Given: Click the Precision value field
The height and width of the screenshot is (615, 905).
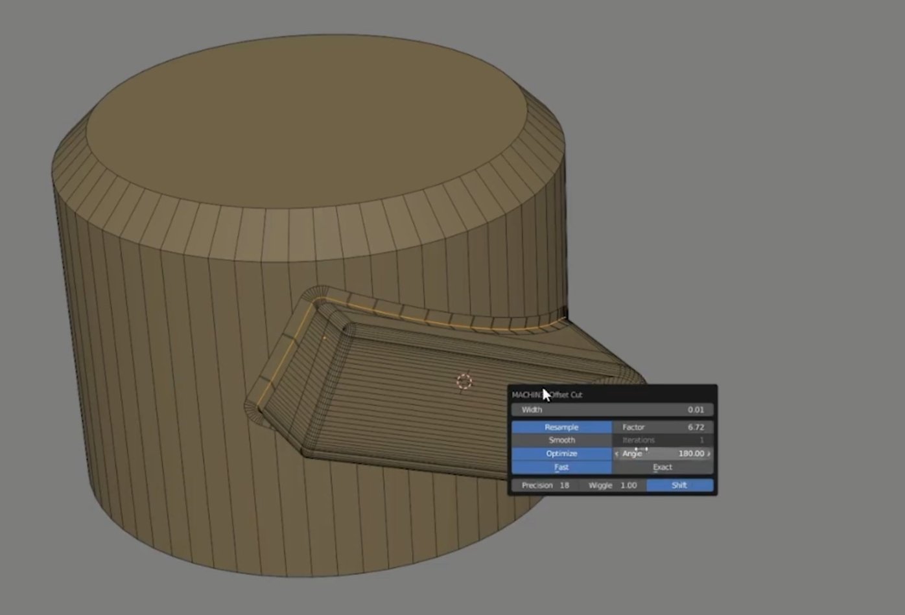Looking at the screenshot, I should pyautogui.click(x=545, y=485).
